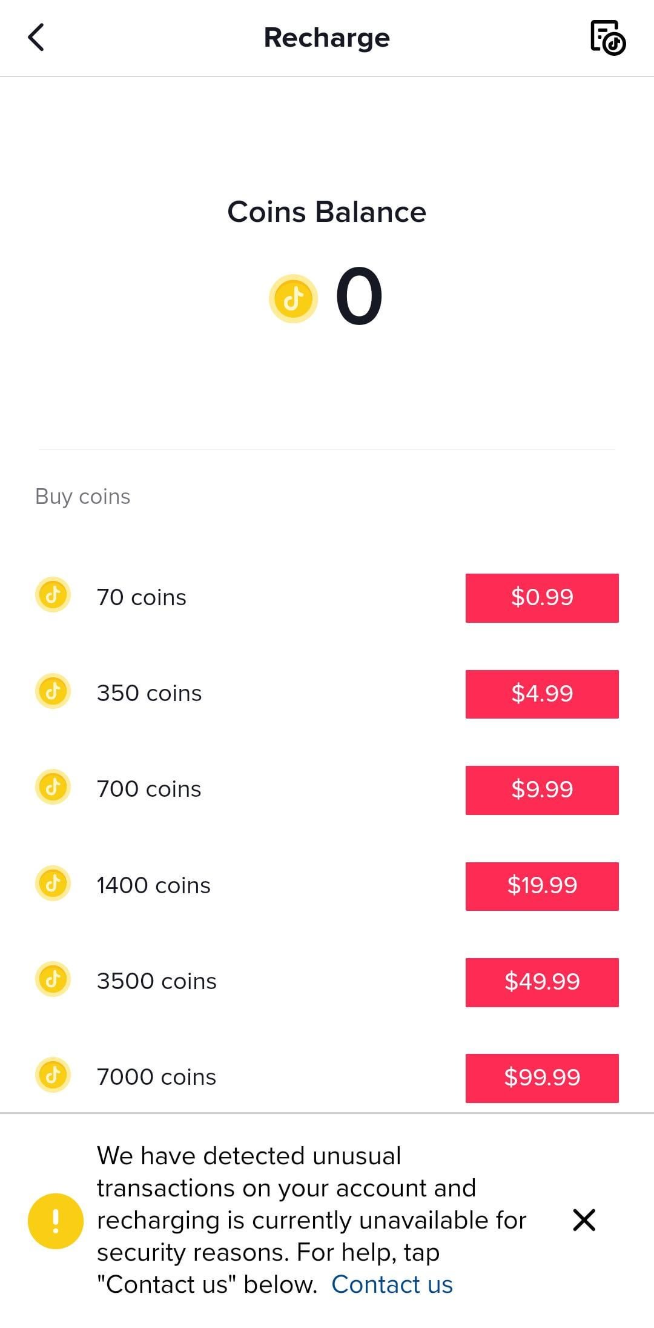
Task: Select the $49.99 price button
Action: [542, 982]
